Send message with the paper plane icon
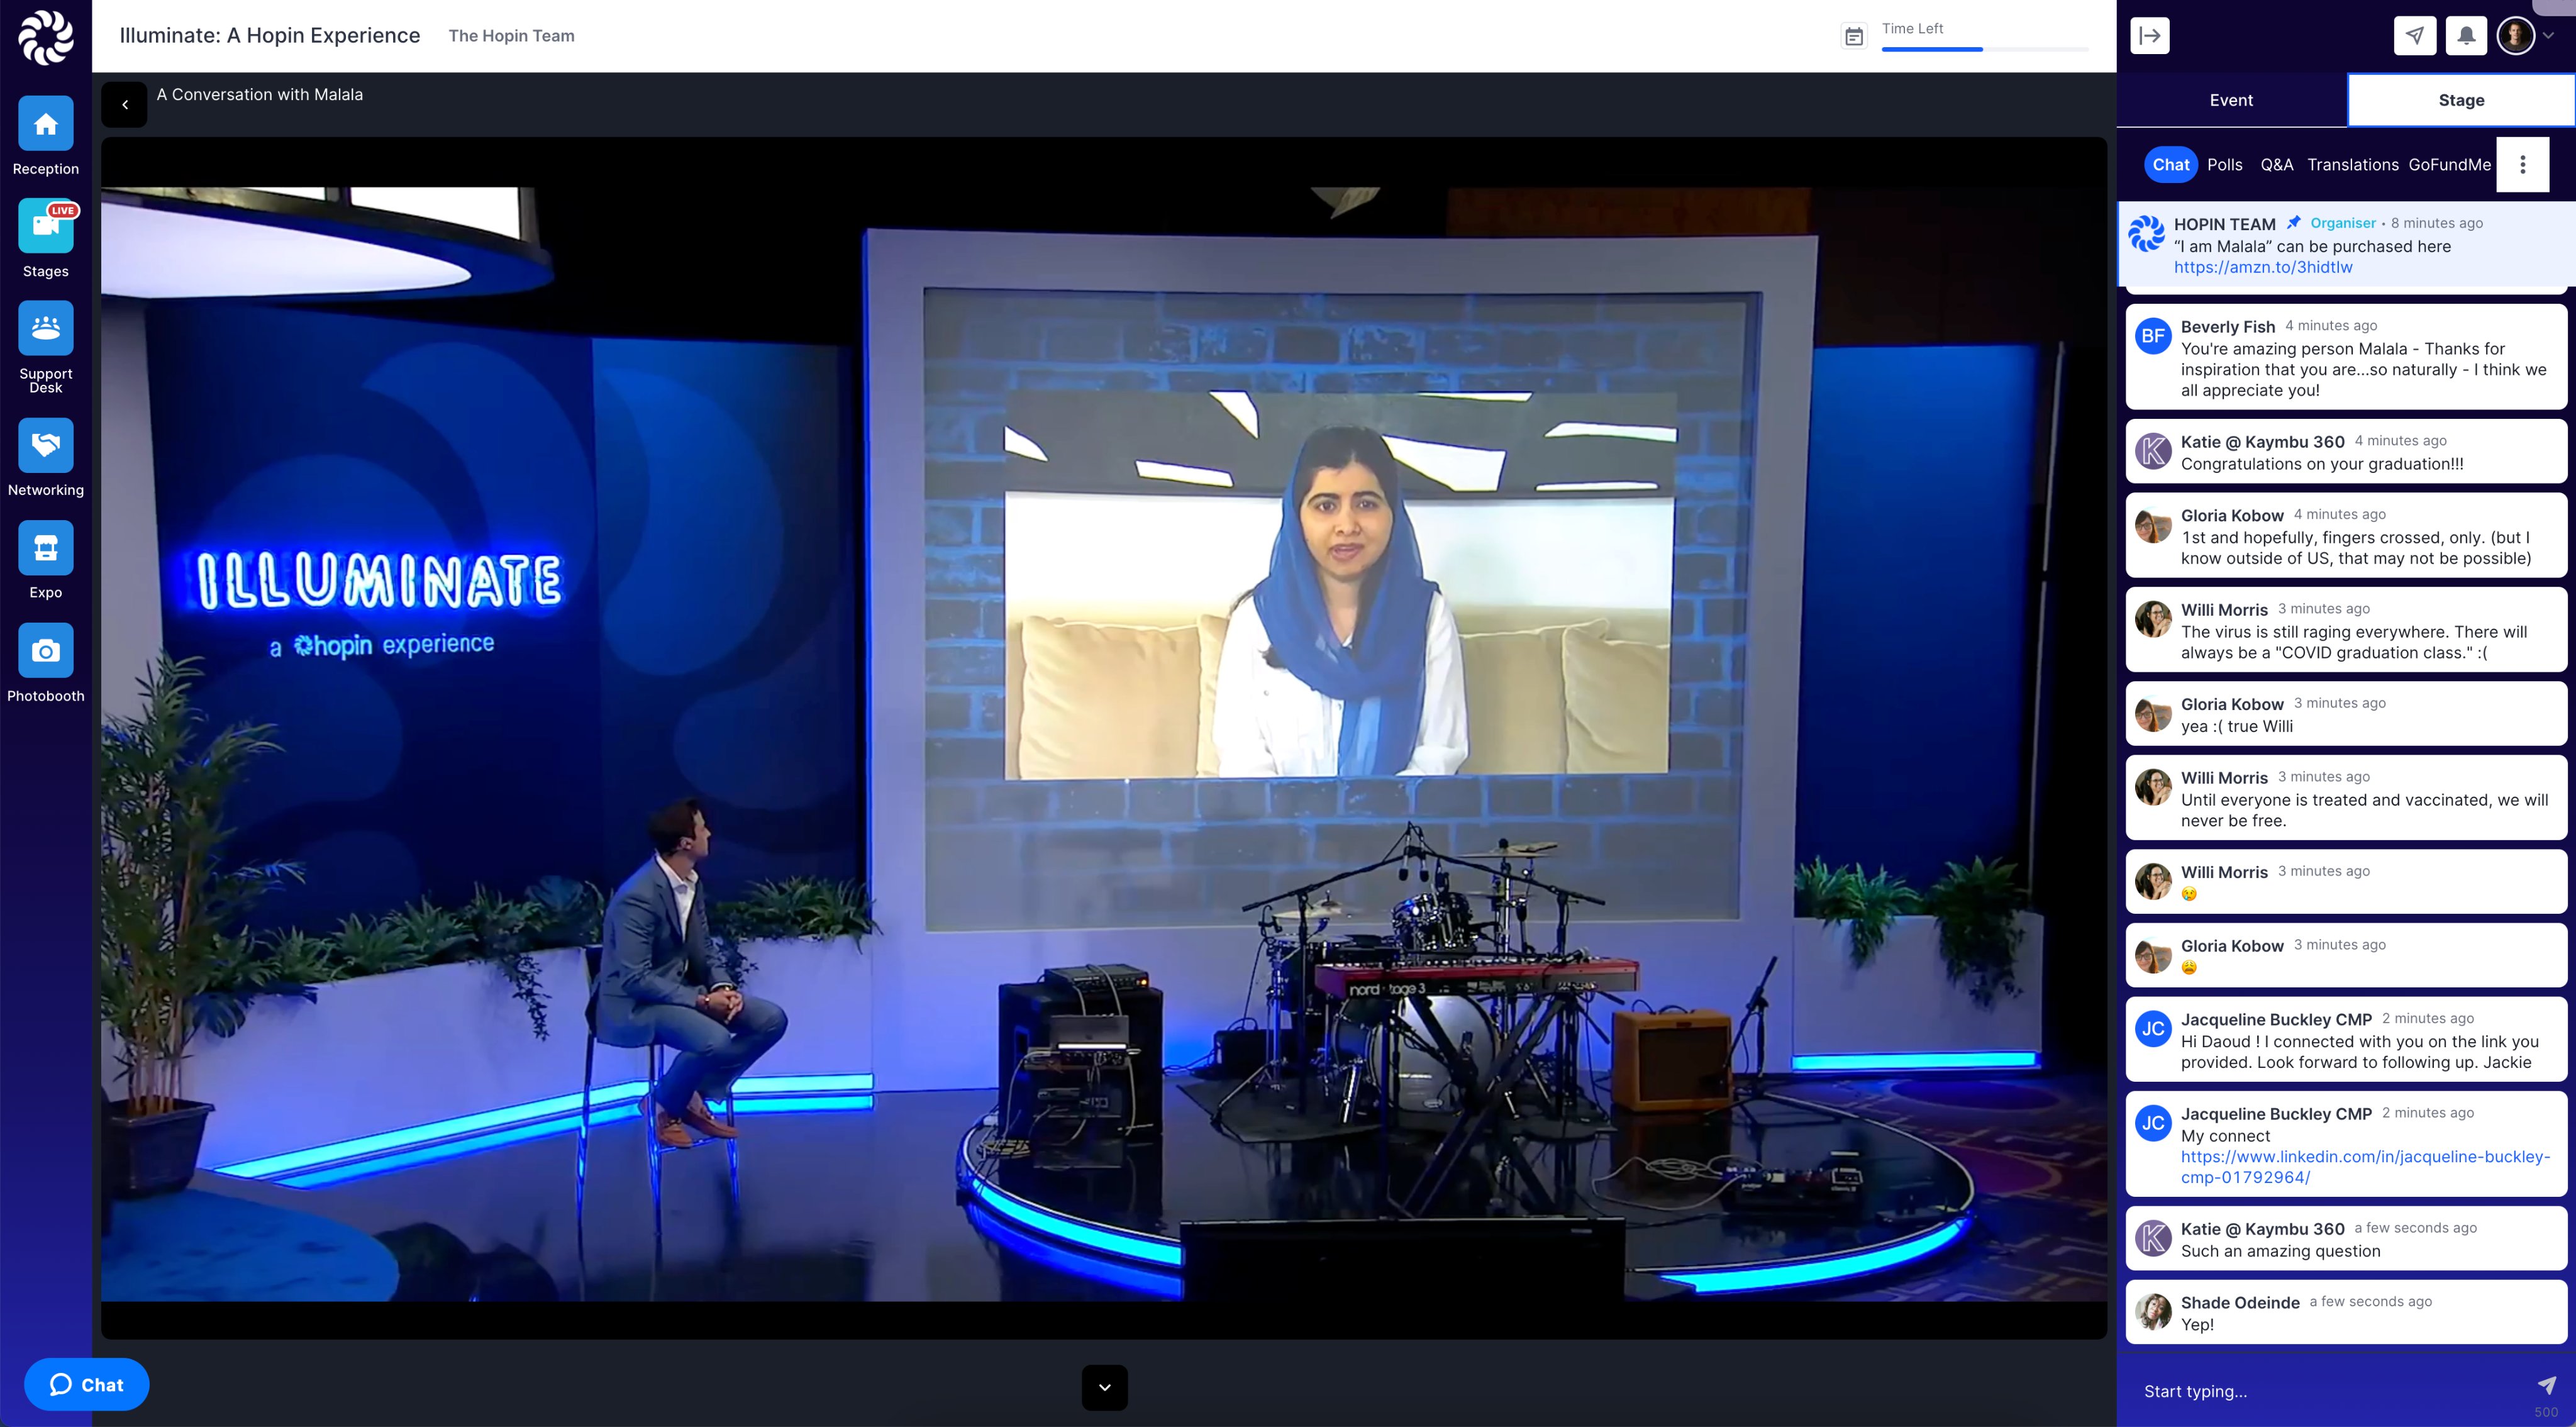2576x1427 pixels. (2546, 1385)
